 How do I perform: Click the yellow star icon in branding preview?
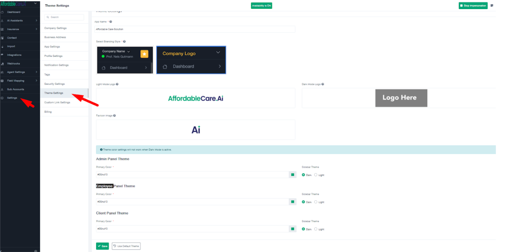point(144,54)
